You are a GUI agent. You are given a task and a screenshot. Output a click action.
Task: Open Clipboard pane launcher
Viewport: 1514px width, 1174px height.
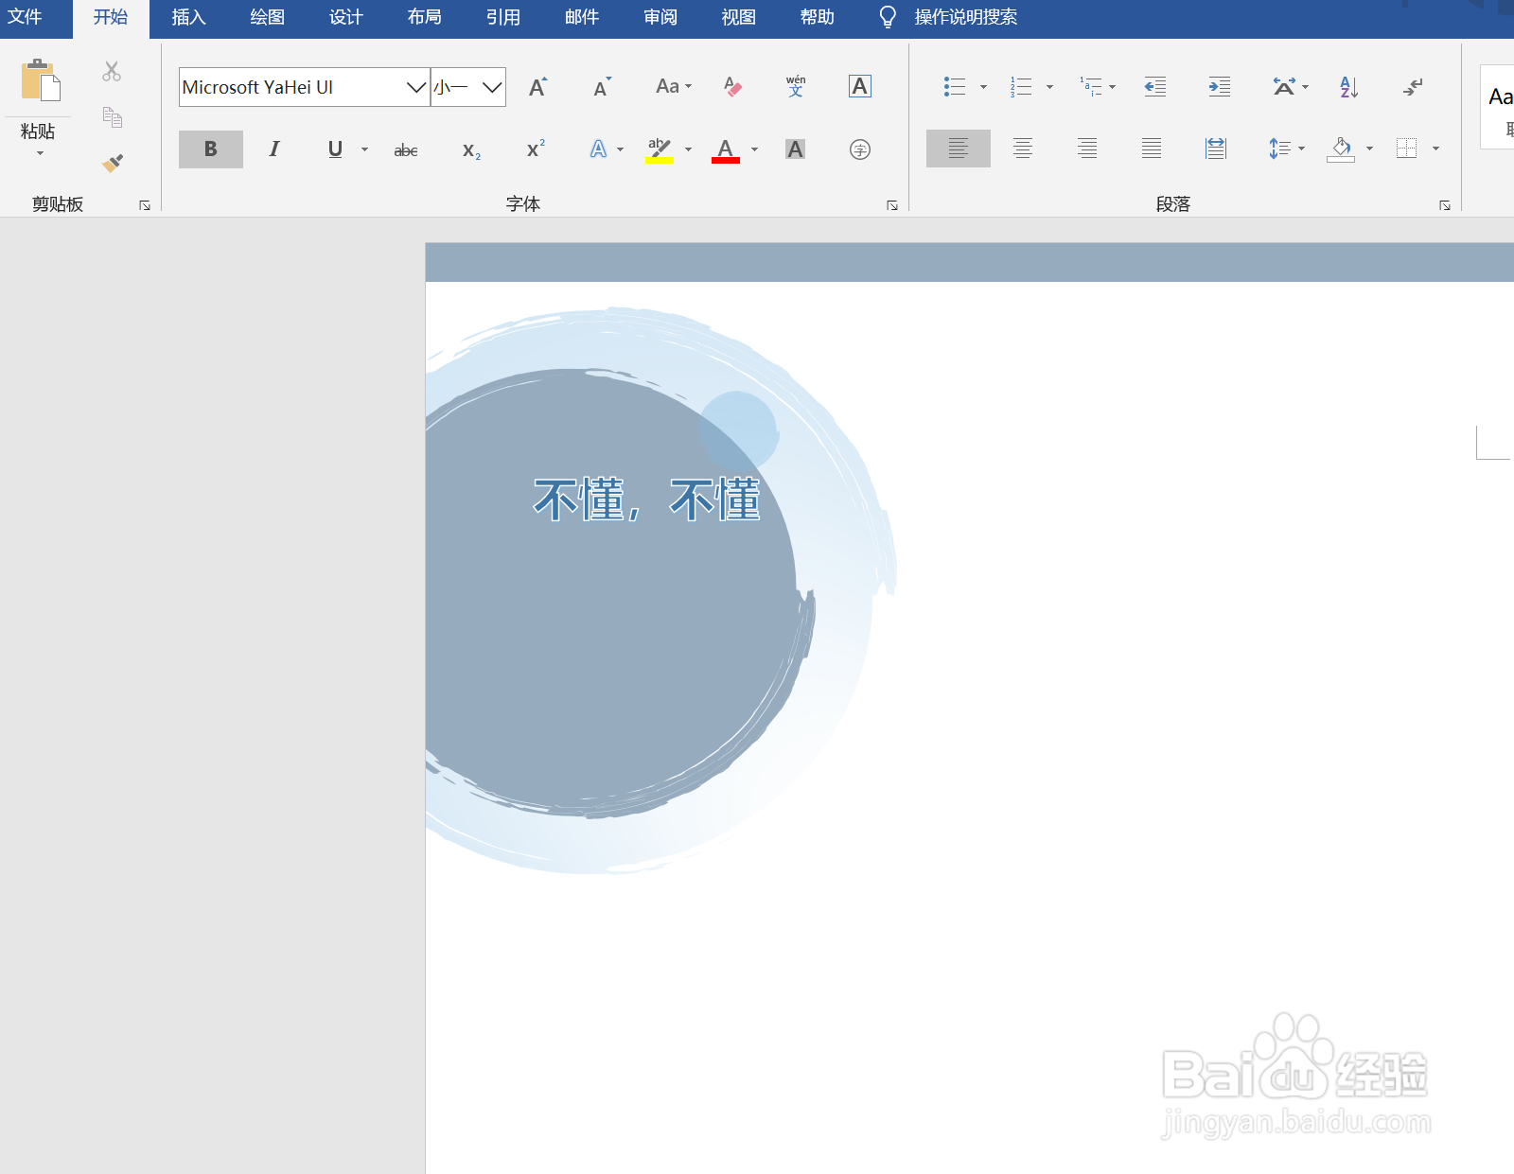145,205
